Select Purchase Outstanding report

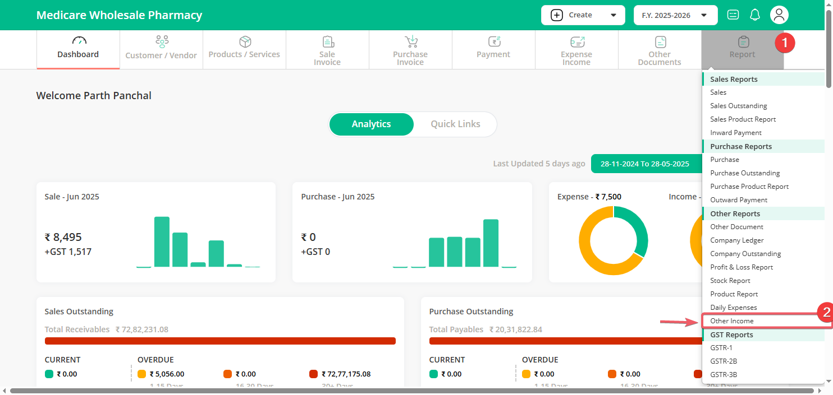tap(745, 173)
